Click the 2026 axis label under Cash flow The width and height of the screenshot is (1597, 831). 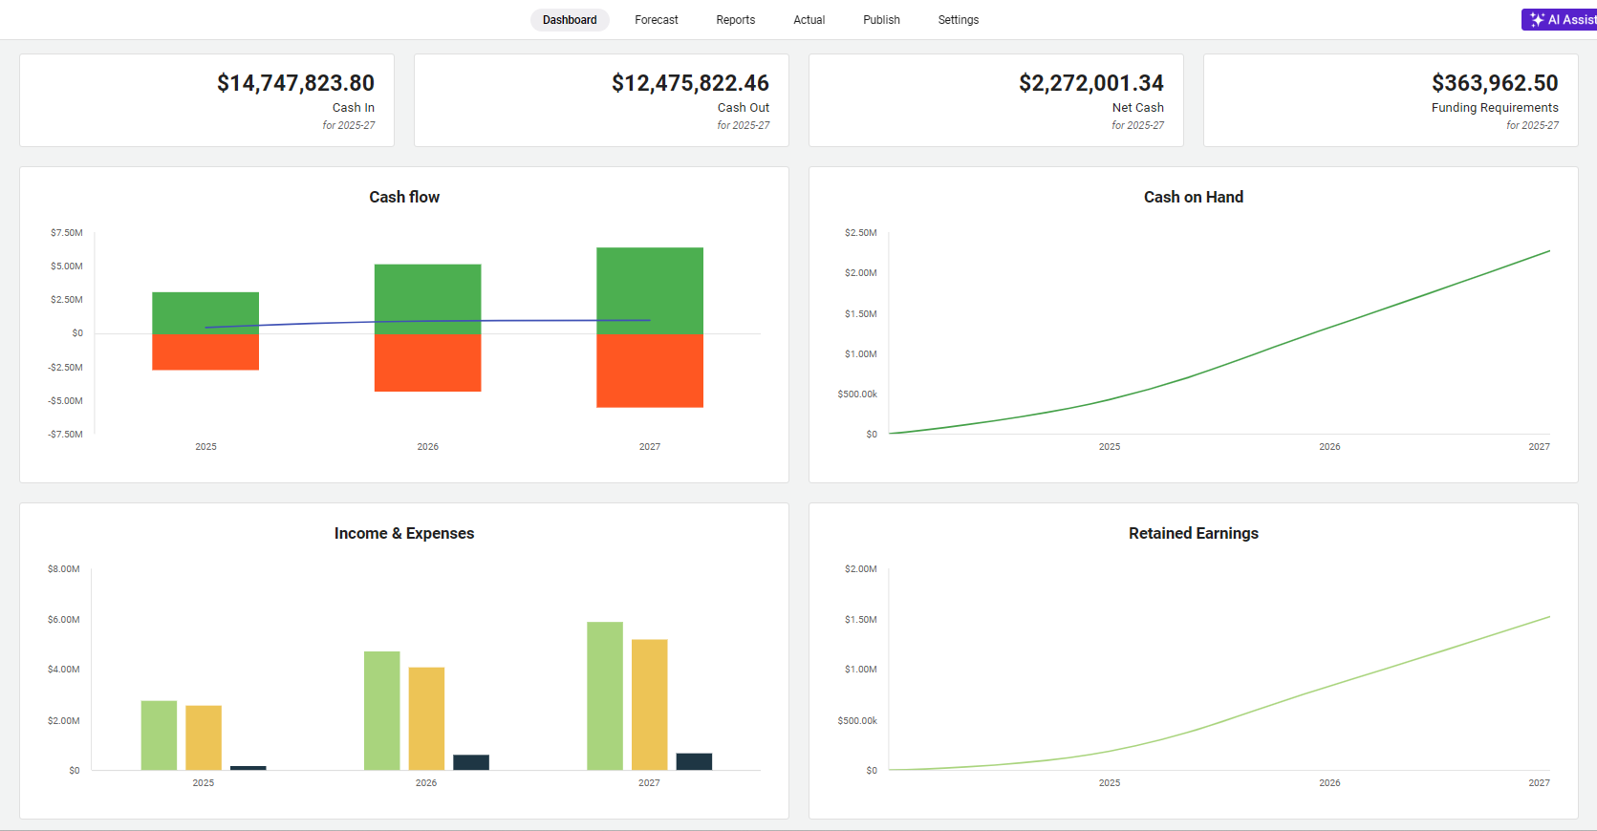tap(428, 447)
